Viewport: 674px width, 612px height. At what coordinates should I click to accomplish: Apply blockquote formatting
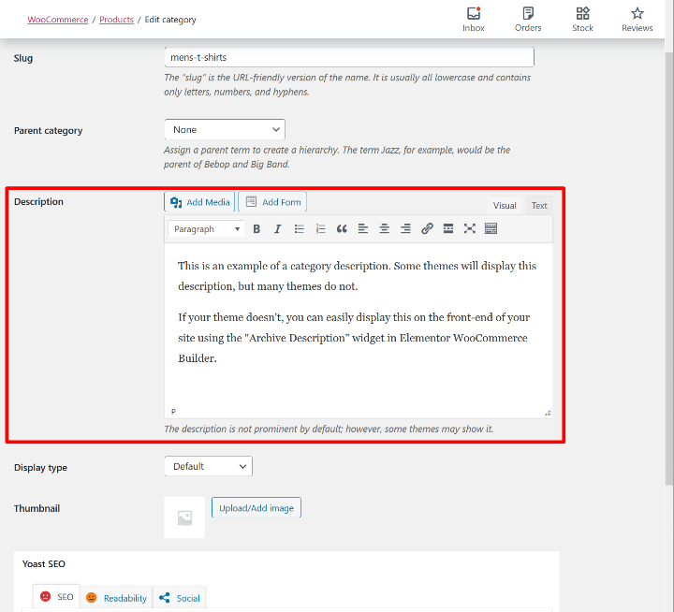[x=342, y=229]
